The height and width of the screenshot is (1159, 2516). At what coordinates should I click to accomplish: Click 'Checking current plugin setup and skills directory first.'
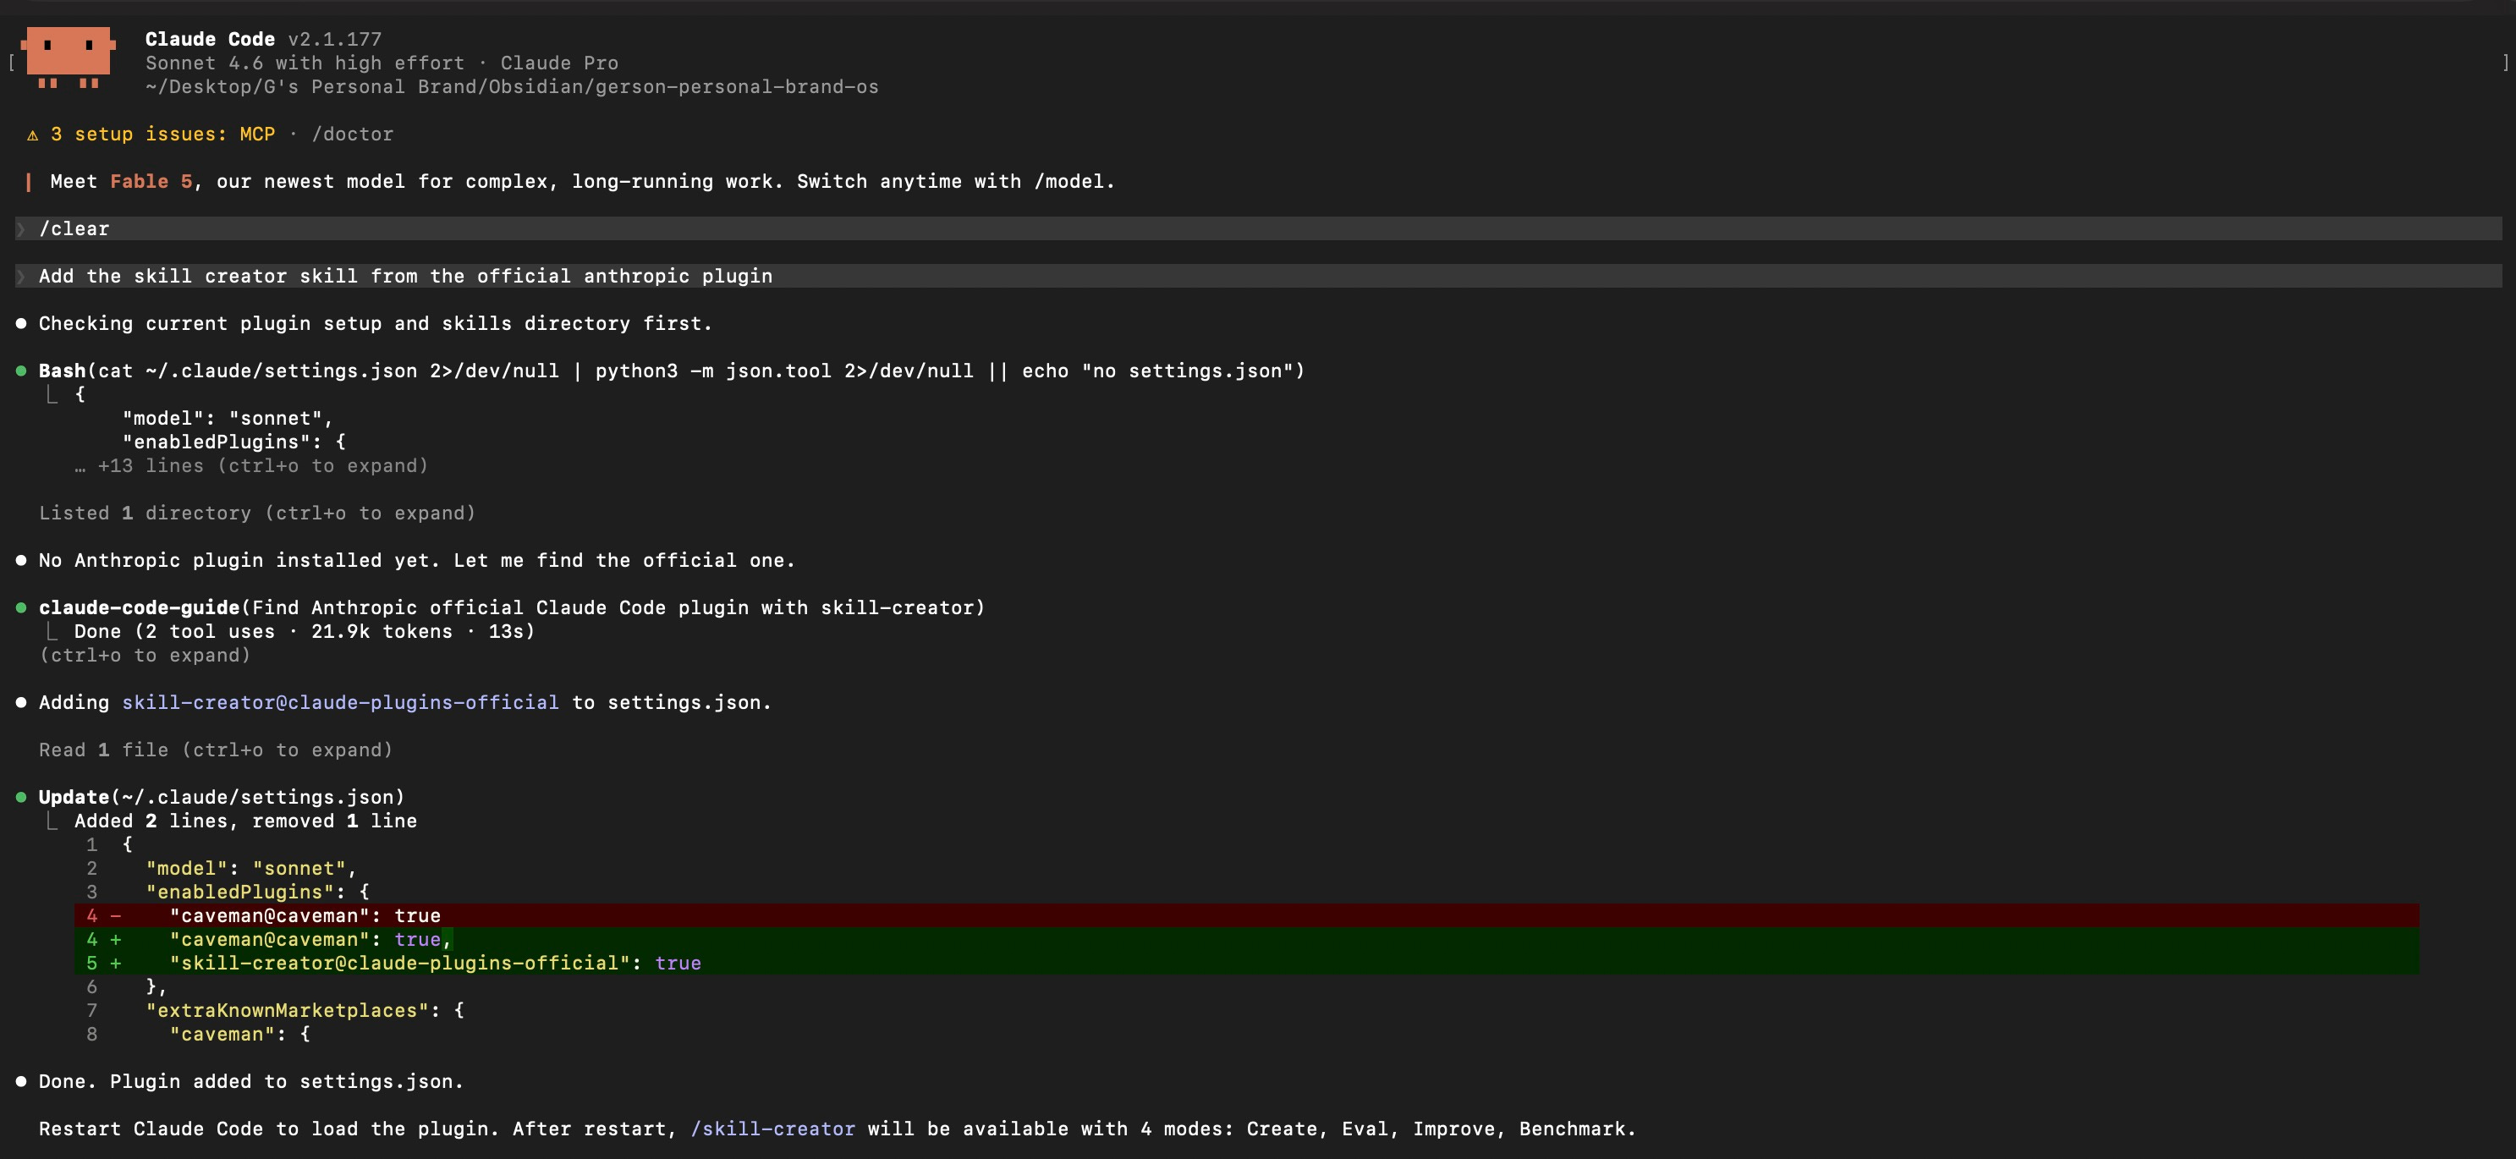click(x=376, y=323)
